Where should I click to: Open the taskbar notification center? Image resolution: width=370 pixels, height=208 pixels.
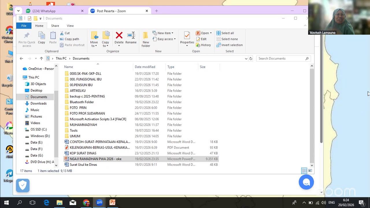[361, 203]
